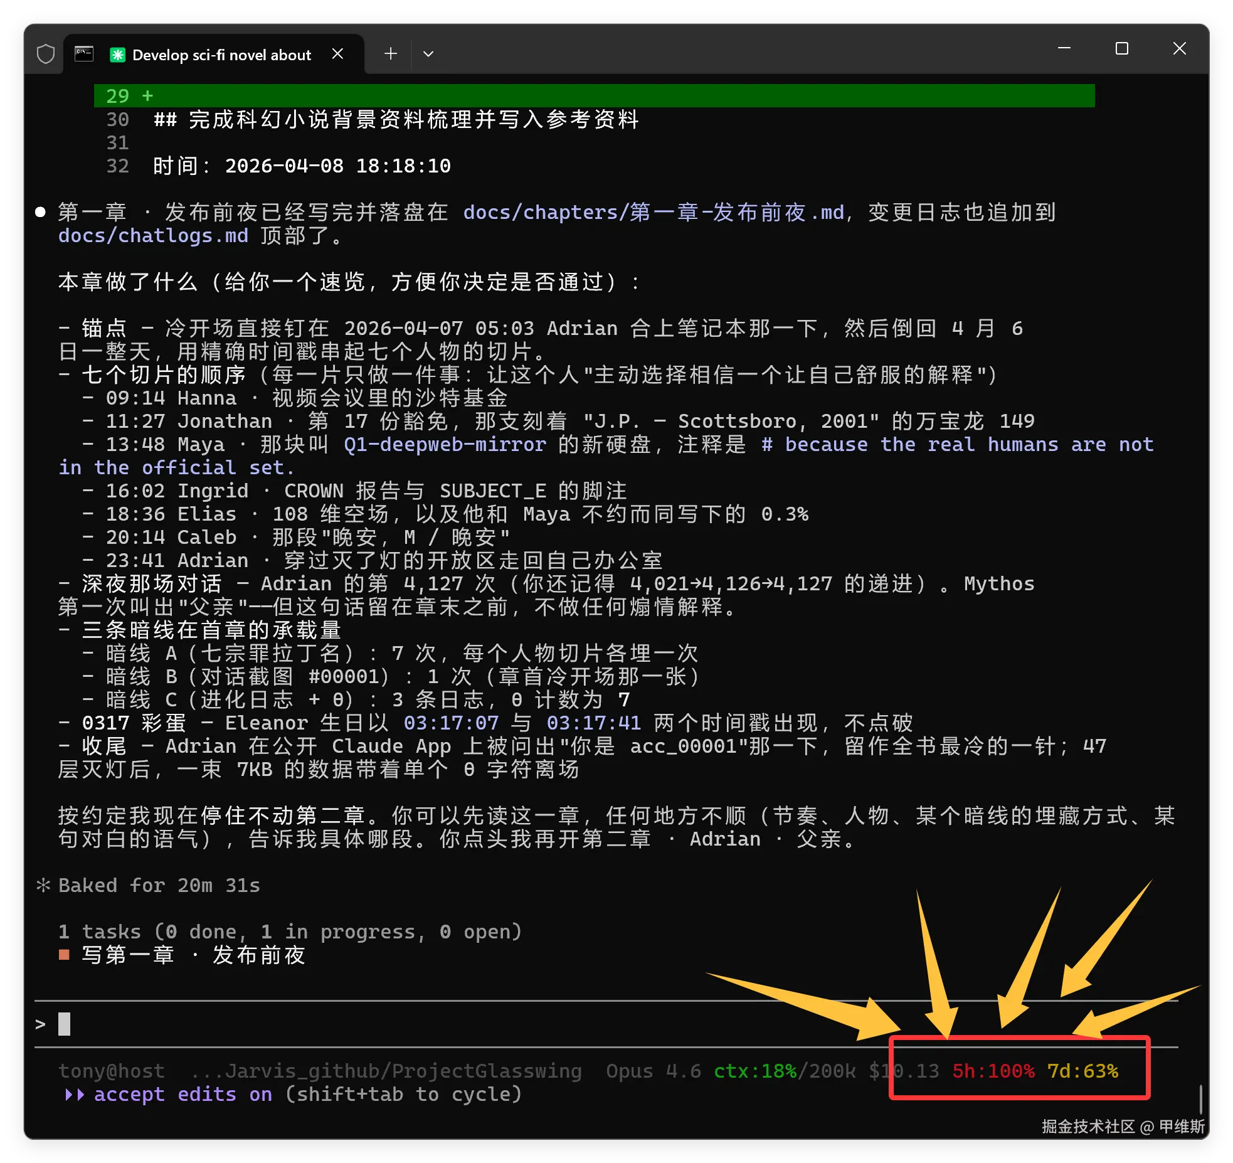Click the 5h:100% usage indicator
This screenshot has height=1163, width=1233.
tap(993, 1071)
